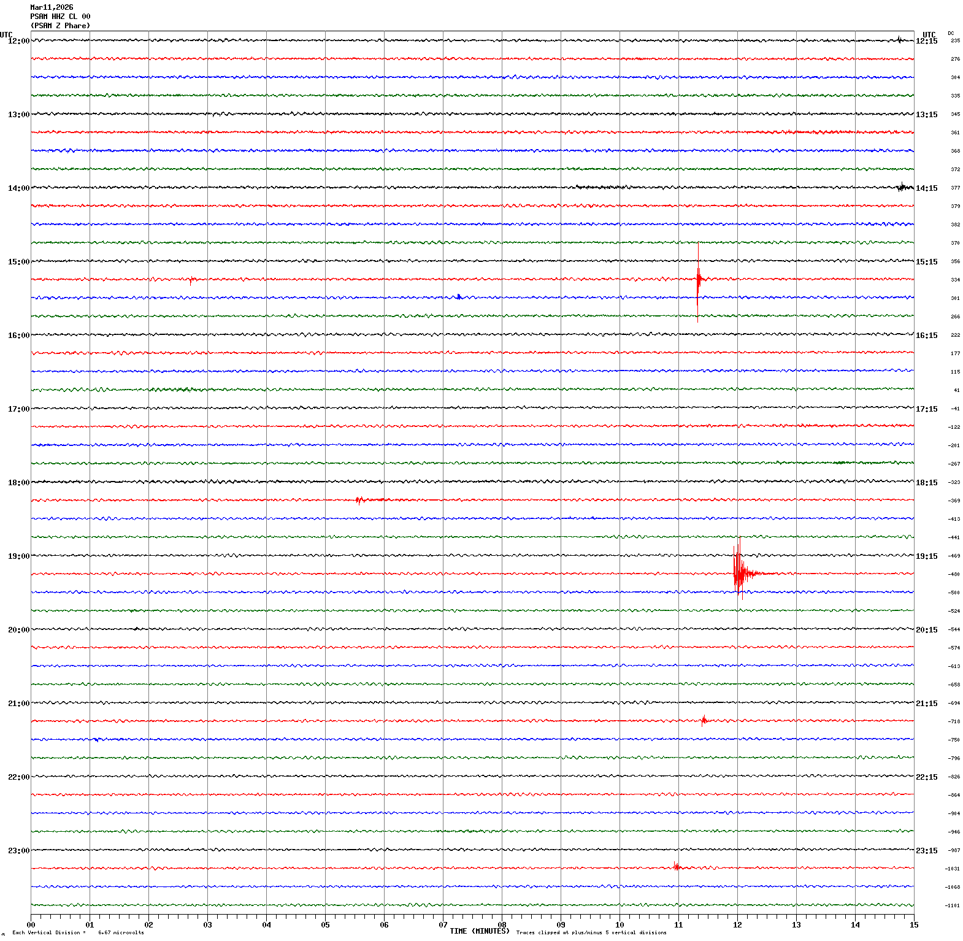
Task: Click the black noise burst ending the 14:00 trace
Action: 902,188
